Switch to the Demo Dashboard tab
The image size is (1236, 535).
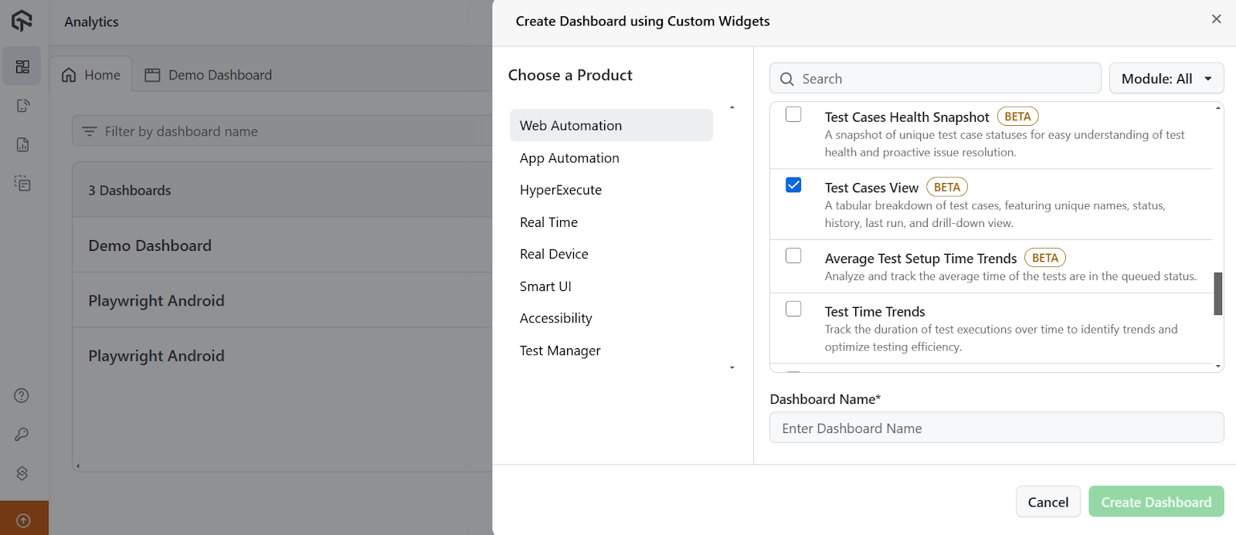209,75
